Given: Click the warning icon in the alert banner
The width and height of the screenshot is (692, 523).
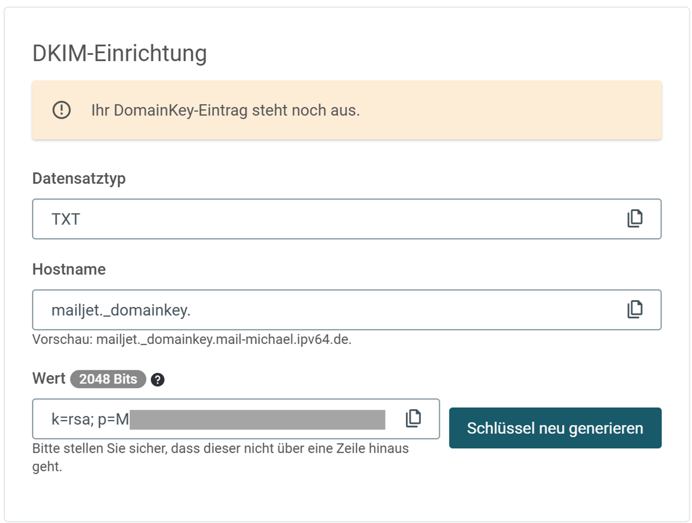Looking at the screenshot, I should [61, 110].
